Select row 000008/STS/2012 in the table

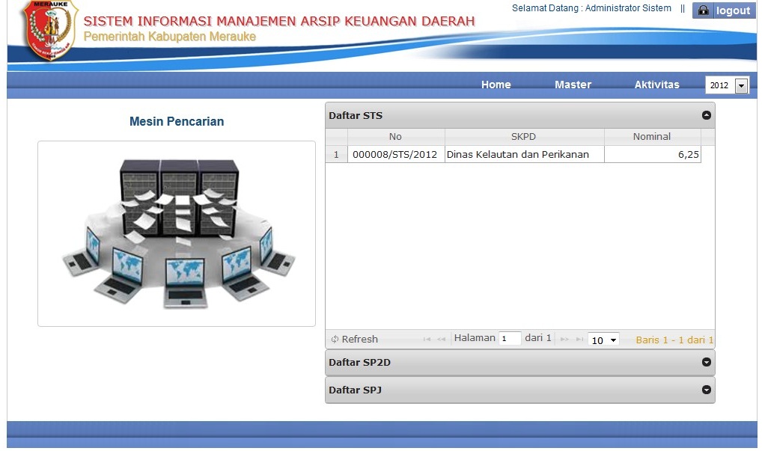[x=394, y=155]
